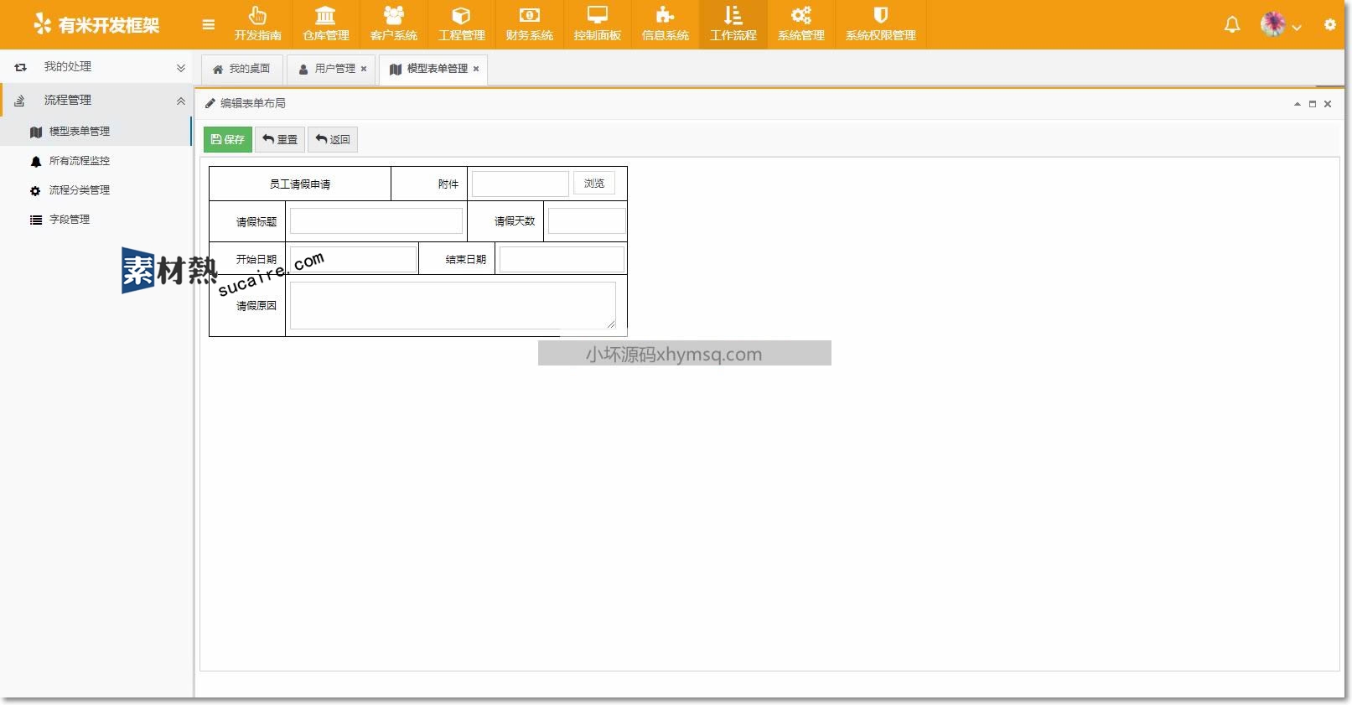
Task: Toggle the hamburger sidebar menu
Action: (x=209, y=25)
